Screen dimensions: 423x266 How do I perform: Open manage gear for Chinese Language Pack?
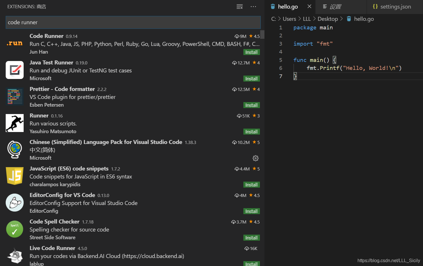256,158
